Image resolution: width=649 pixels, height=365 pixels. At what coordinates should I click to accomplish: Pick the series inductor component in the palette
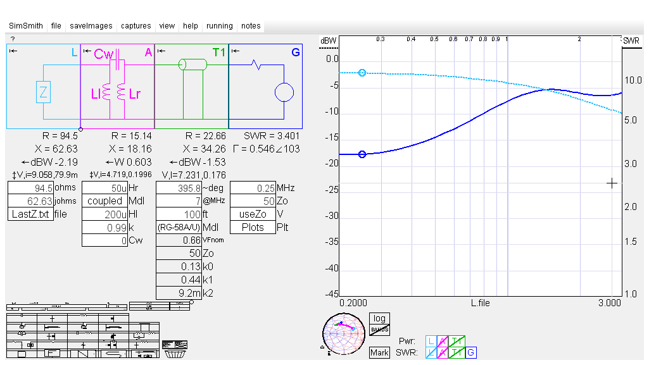(83, 318)
